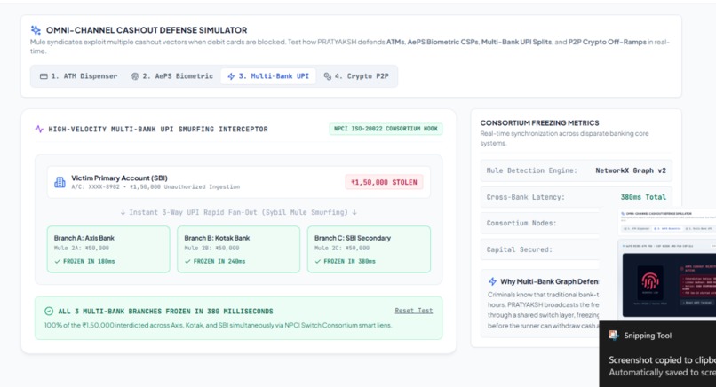Click the Cross-Bank Latency label

pyautogui.click(x=526, y=197)
